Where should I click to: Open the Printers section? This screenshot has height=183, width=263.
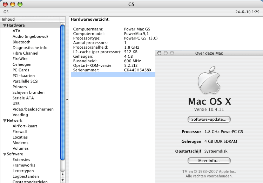pos(20,87)
